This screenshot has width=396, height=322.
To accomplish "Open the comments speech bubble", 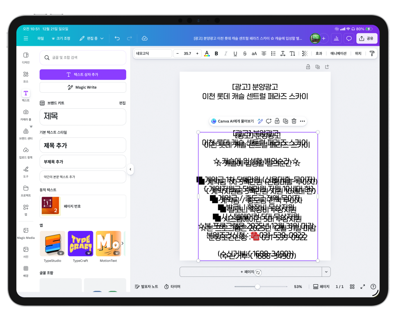I will coord(349,39).
